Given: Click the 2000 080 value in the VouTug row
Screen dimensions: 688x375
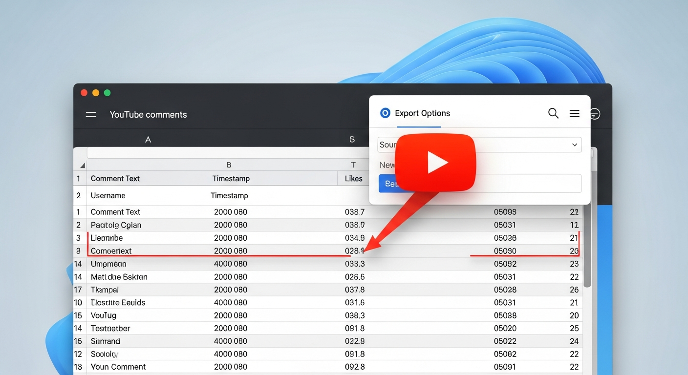Looking at the screenshot, I should coord(231,316).
